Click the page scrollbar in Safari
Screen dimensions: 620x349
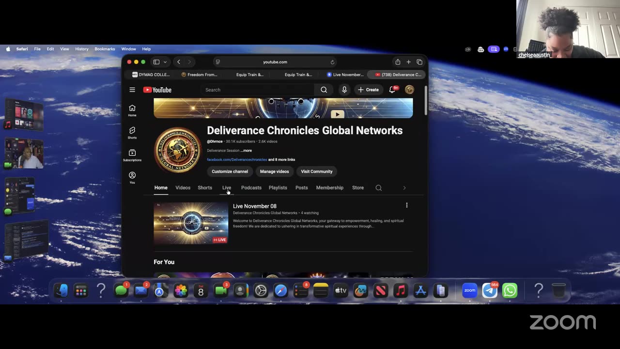point(426,101)
